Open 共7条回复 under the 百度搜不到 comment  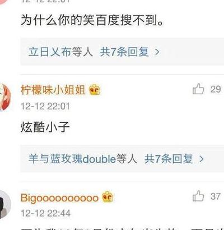pyautogui.click(x=124, y=52)
